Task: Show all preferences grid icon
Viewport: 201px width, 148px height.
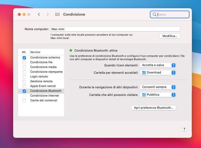Action: 57,15
